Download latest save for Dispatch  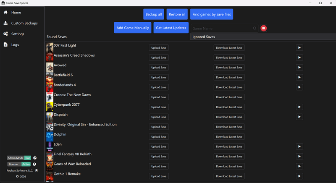coord(229,117)
